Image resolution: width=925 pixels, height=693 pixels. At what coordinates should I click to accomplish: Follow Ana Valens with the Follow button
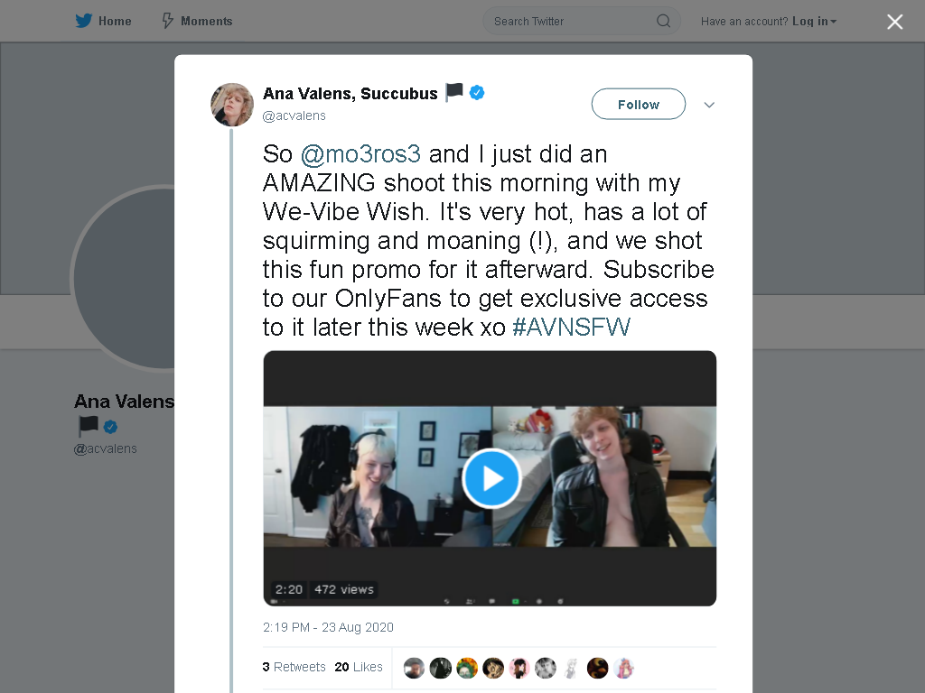click(639, 105)
